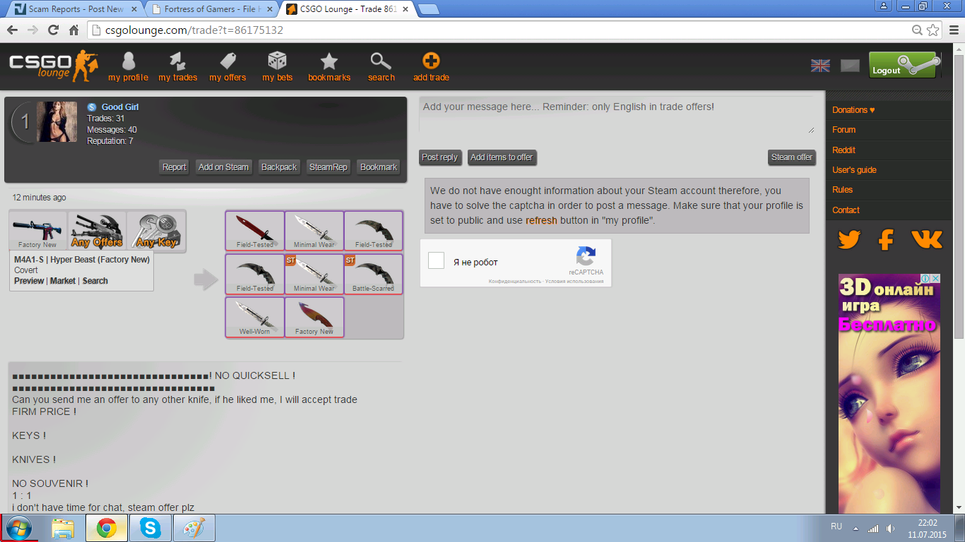Open the Rules sidebar link
Image resolution: width=965 pixels, height=542 pixels.
(842, 190)
